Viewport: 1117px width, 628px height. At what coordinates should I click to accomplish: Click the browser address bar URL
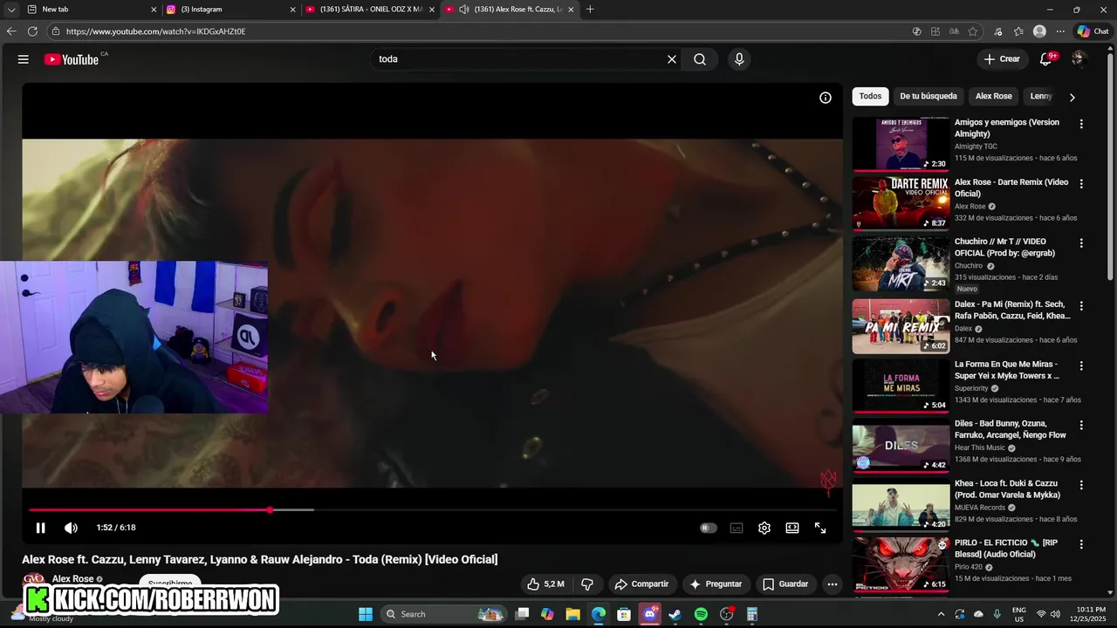[155, 31]
